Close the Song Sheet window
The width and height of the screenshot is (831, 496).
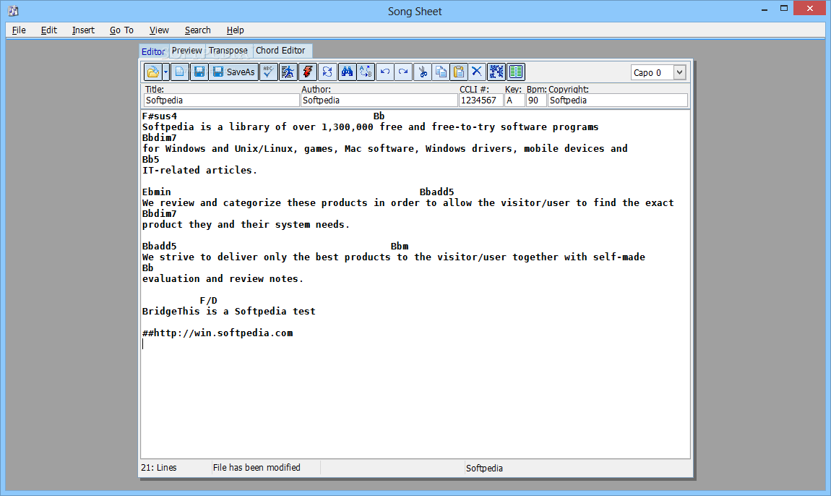pyautogui.click(x=810, y=8)
